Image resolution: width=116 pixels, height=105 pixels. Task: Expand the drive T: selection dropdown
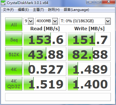pos(108,21)
